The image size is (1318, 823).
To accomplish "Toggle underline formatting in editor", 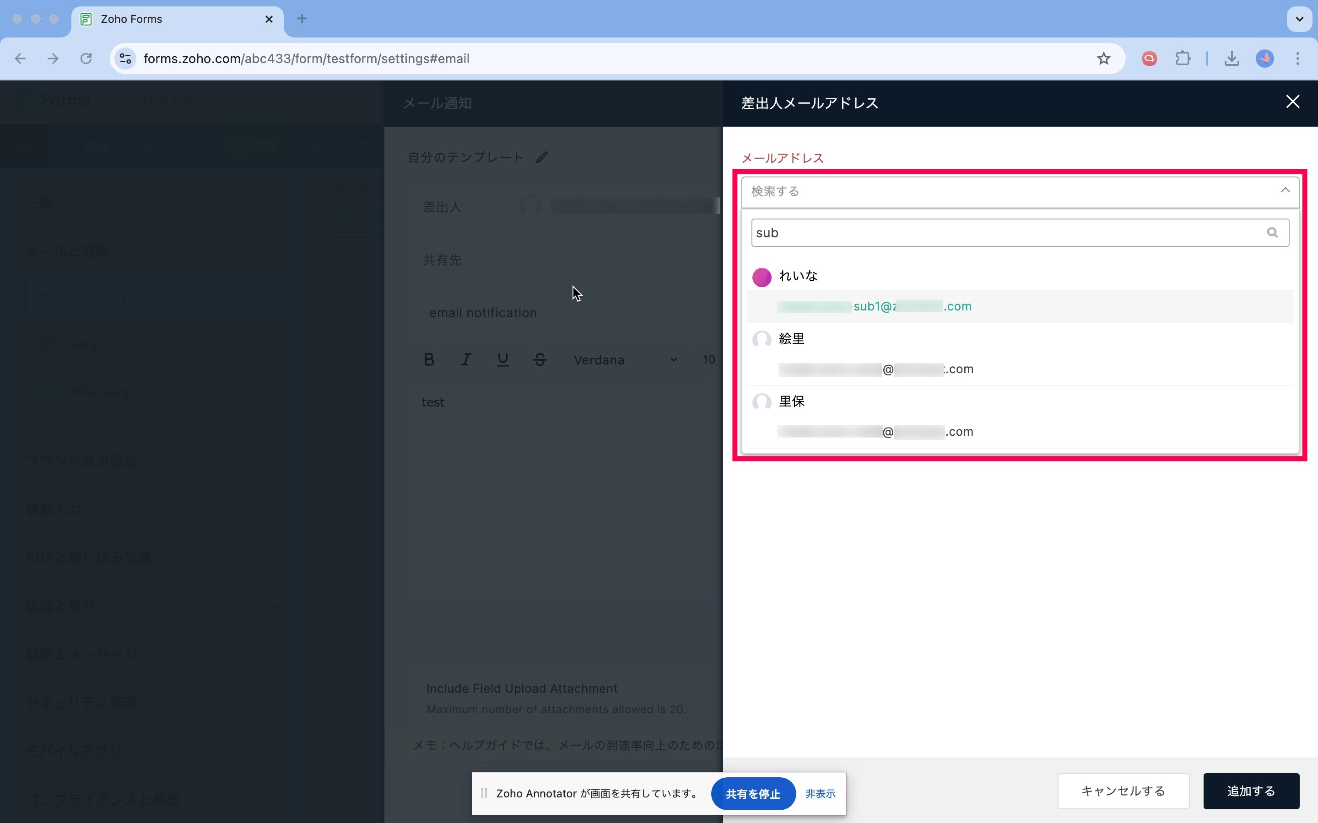I will click(502, 359).
